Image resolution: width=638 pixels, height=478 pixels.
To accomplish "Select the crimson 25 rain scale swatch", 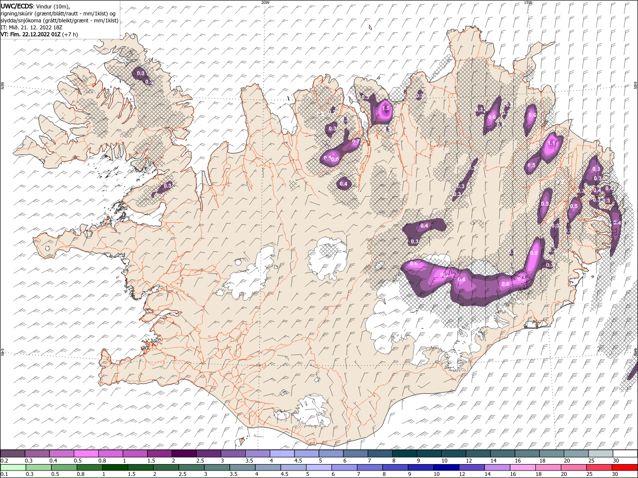I will 599,468.
